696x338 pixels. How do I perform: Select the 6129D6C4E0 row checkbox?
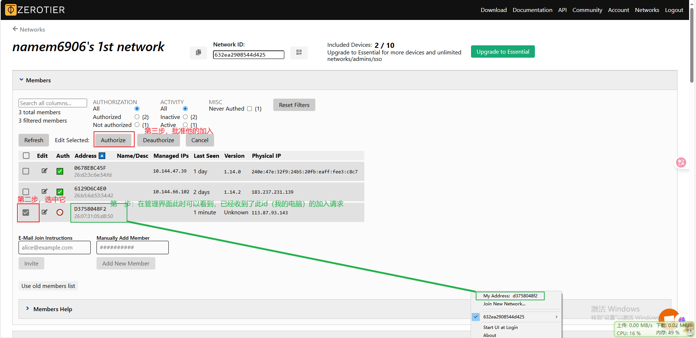(26, 191)
